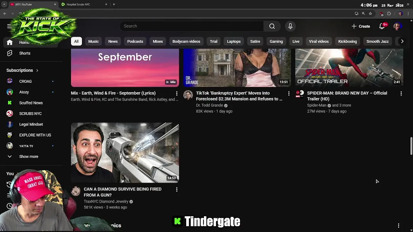Open TraxNYC Diamond Jewelry channel avatar

pos(76,191)
